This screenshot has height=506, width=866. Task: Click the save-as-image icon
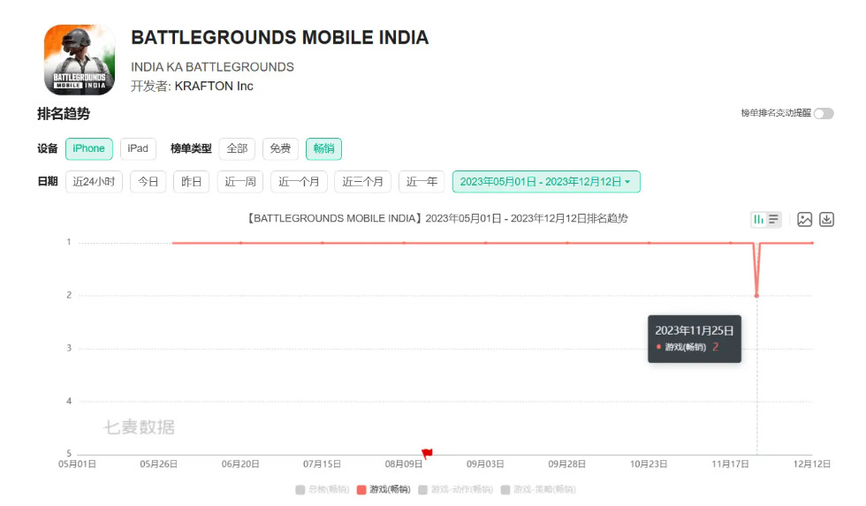click(x=804, y=220)
